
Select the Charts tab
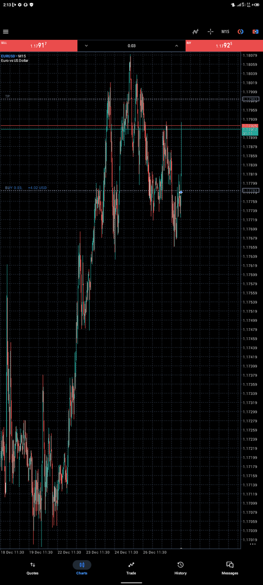click(82, 568)
